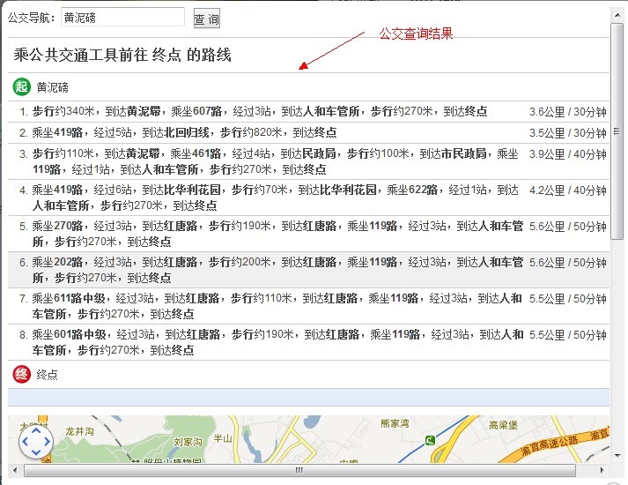Focus the 公交导航 input containing 黄泥磅

[122, 18]
